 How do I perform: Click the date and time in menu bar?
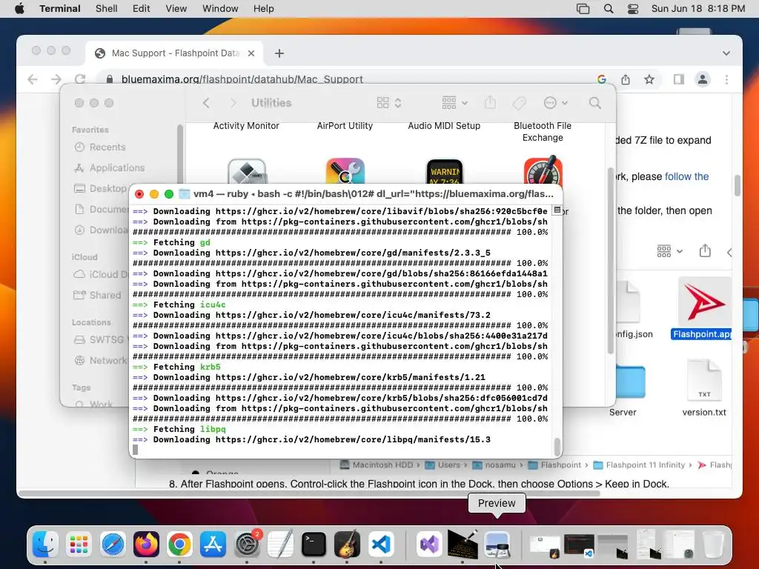coord(698,9)
